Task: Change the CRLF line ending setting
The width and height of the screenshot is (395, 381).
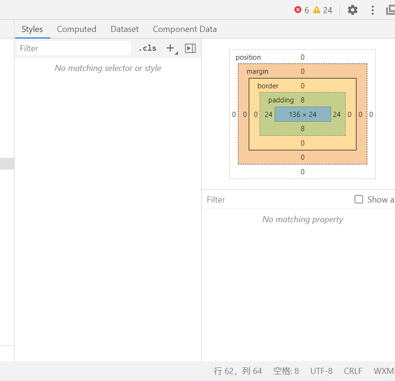Action: 353,371
